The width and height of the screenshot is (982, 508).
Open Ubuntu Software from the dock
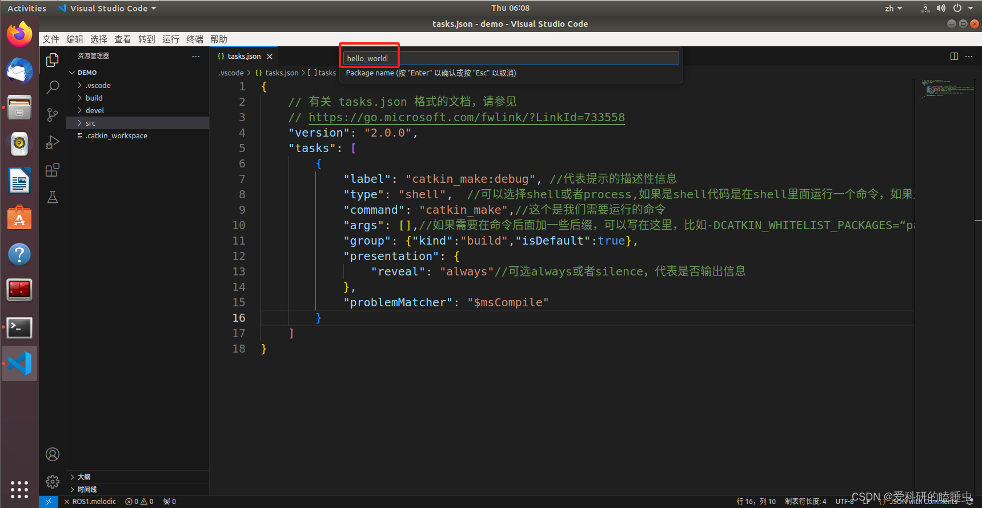click(x=19, y=217)
